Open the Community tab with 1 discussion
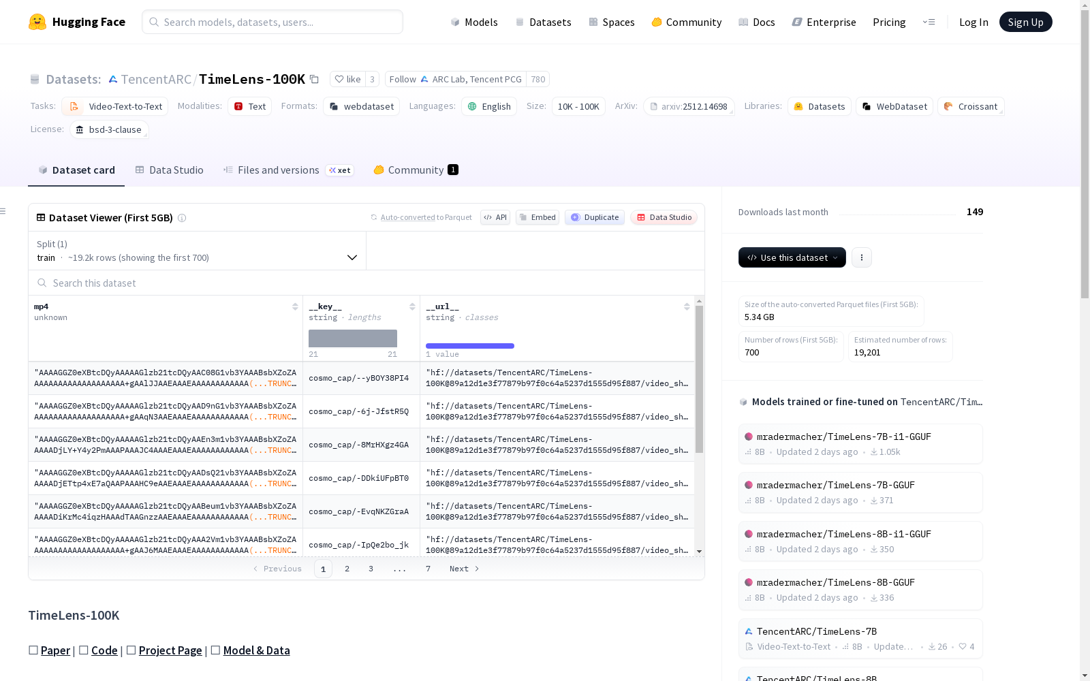 pyautogui.click(x=416, y=170)
